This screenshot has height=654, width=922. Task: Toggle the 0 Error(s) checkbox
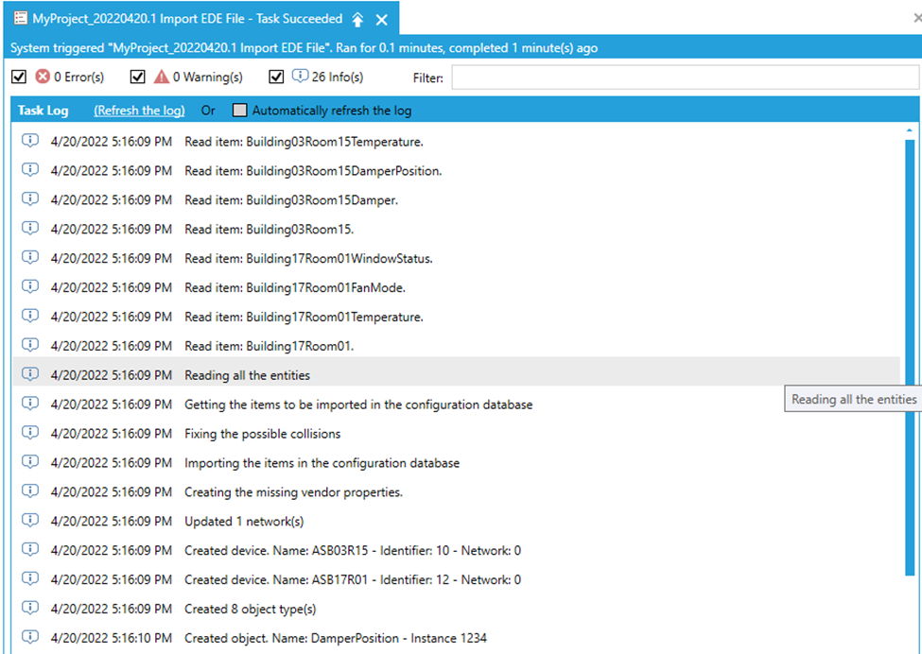pos(19,77)
